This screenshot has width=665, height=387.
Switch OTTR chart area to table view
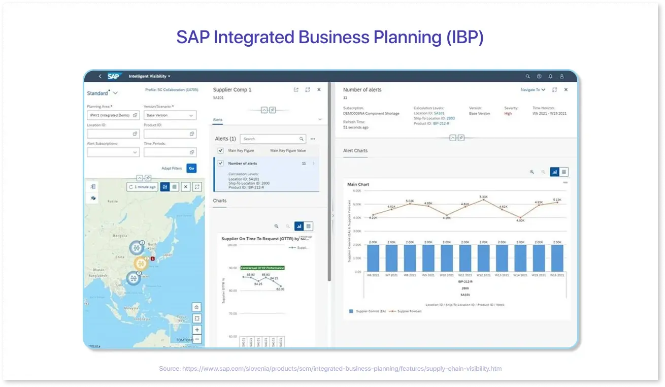click(x=309, y=226)
